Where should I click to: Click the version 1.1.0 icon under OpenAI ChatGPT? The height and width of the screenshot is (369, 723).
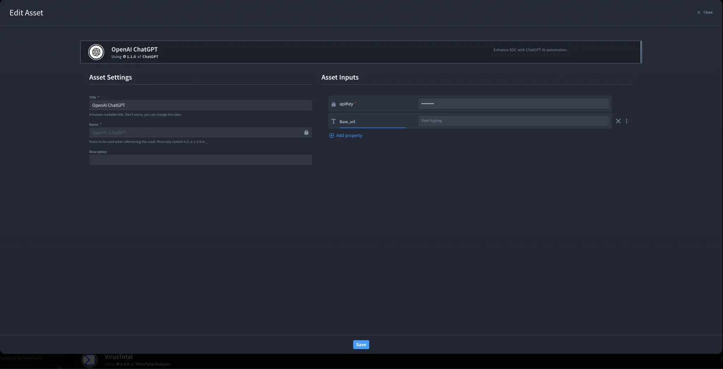pyautogui.click(x=124, y=57)
